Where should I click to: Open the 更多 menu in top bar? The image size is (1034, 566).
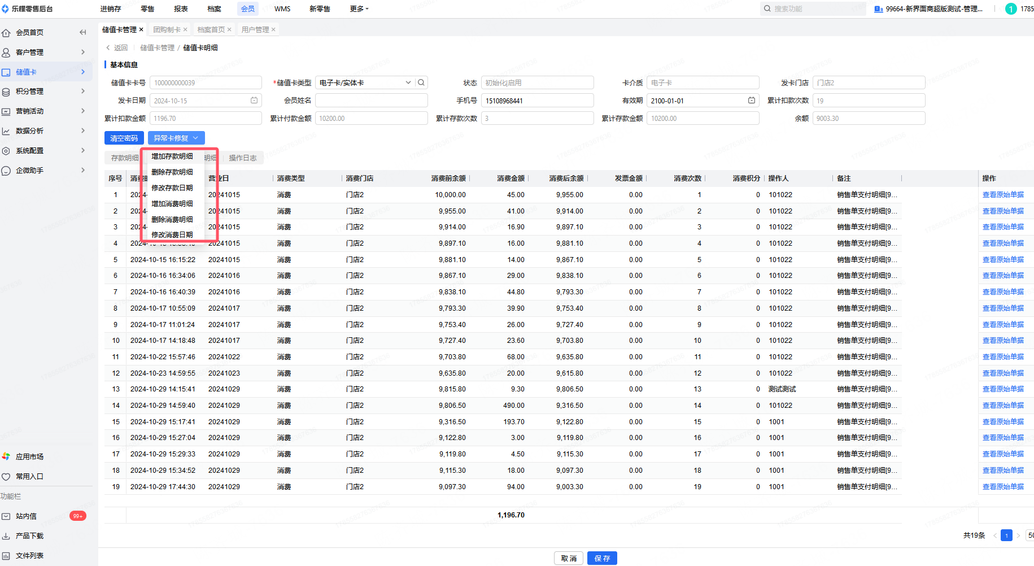pyautogui.click(x=359, y=8)
